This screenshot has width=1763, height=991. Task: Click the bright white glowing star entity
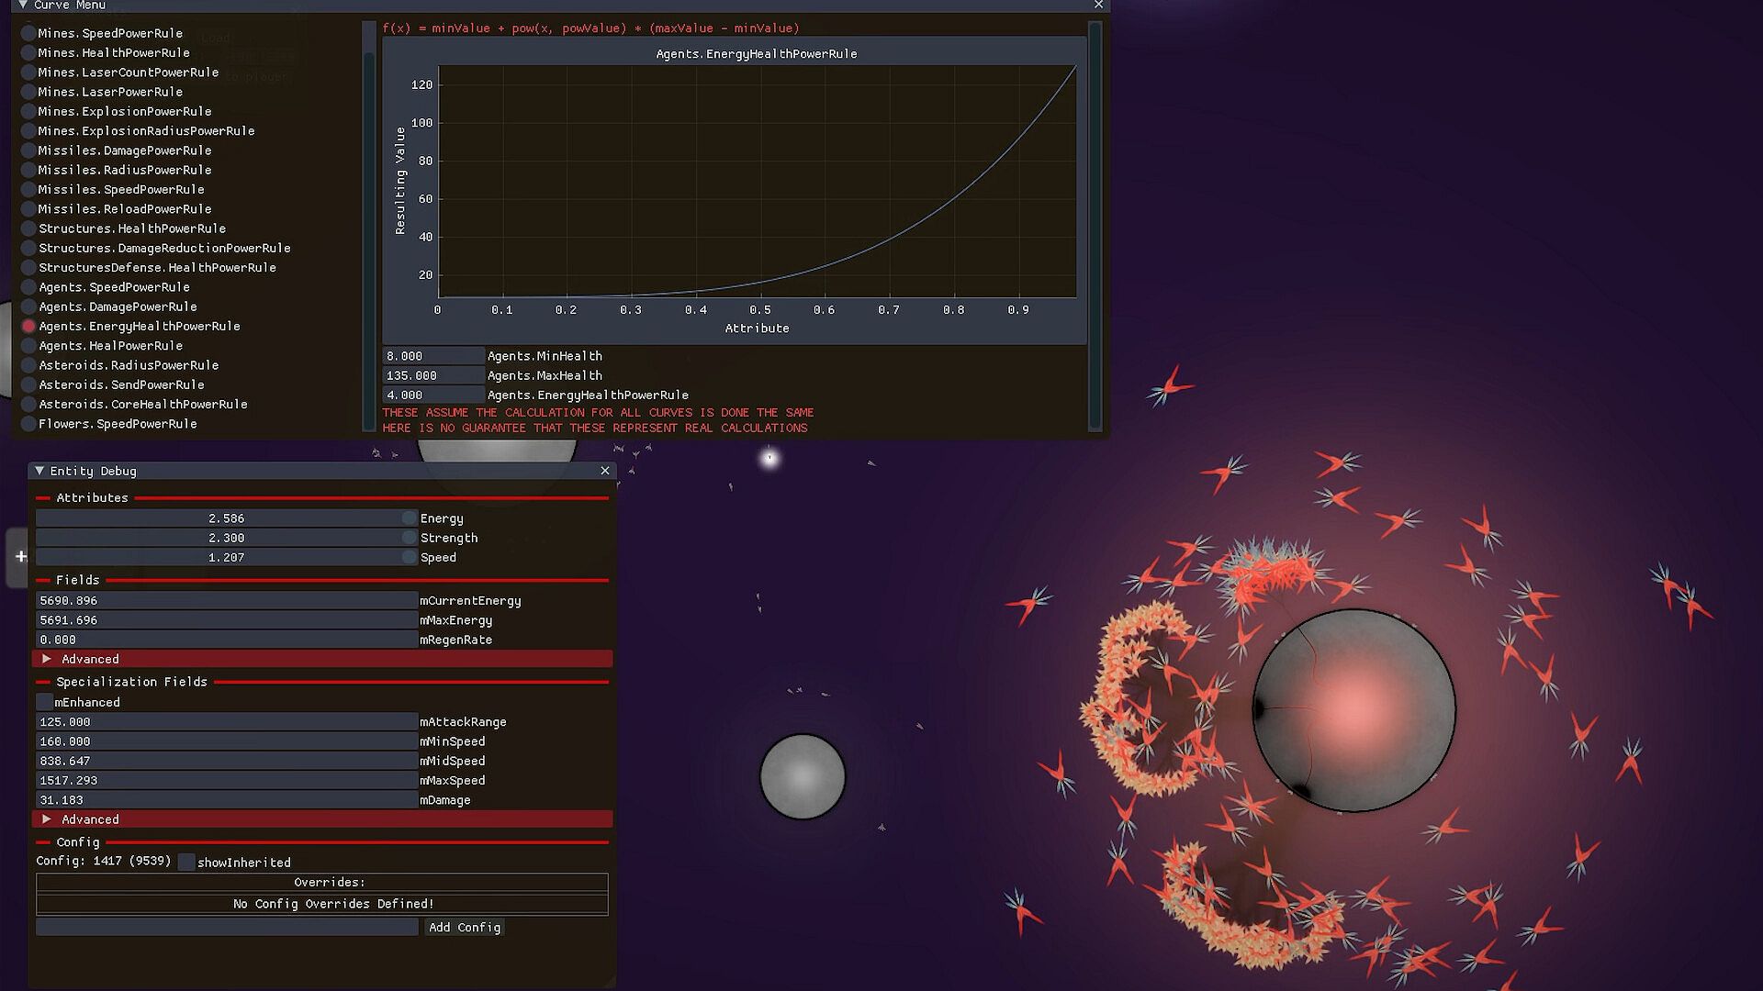pyautogui.click(x=769, y=457)
